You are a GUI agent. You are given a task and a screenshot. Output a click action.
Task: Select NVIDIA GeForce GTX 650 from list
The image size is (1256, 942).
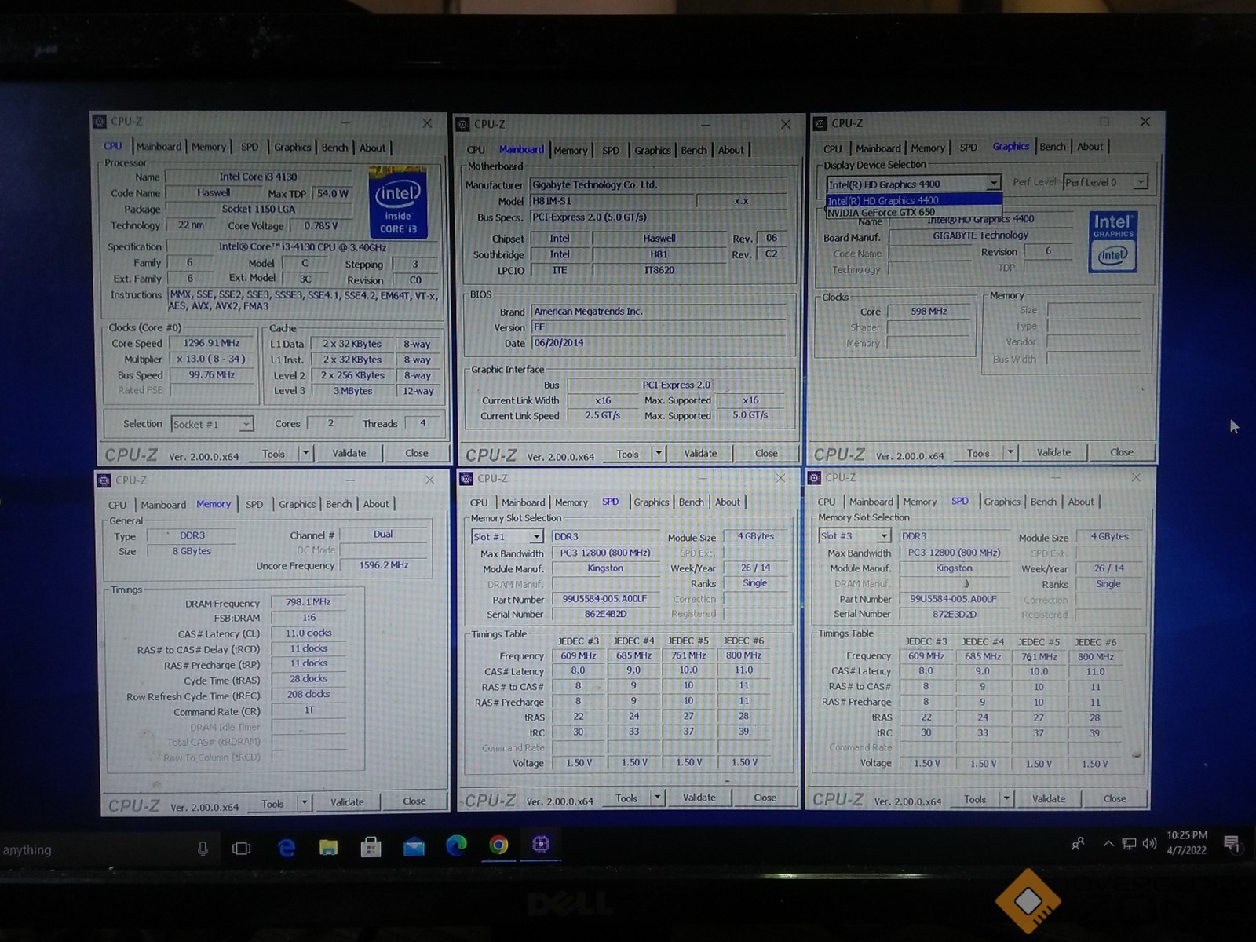914,212
